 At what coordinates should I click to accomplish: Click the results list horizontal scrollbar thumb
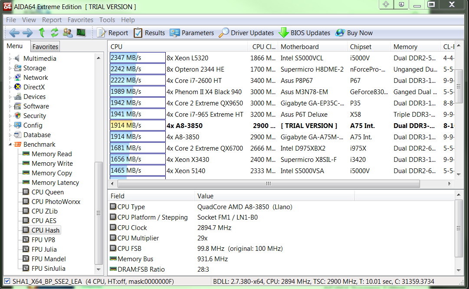(268, 184)
